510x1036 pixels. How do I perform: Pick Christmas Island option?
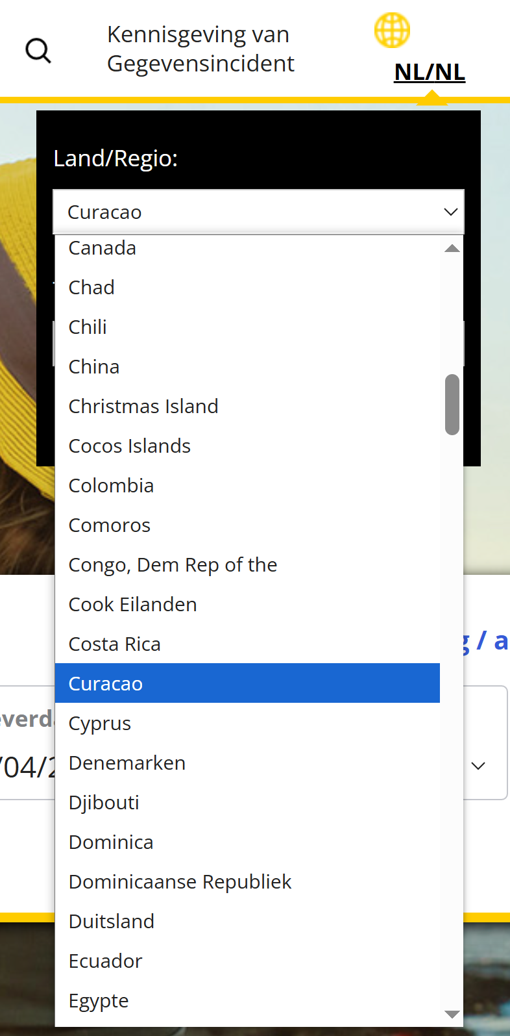pyautogui.click(x=143, y=407)
